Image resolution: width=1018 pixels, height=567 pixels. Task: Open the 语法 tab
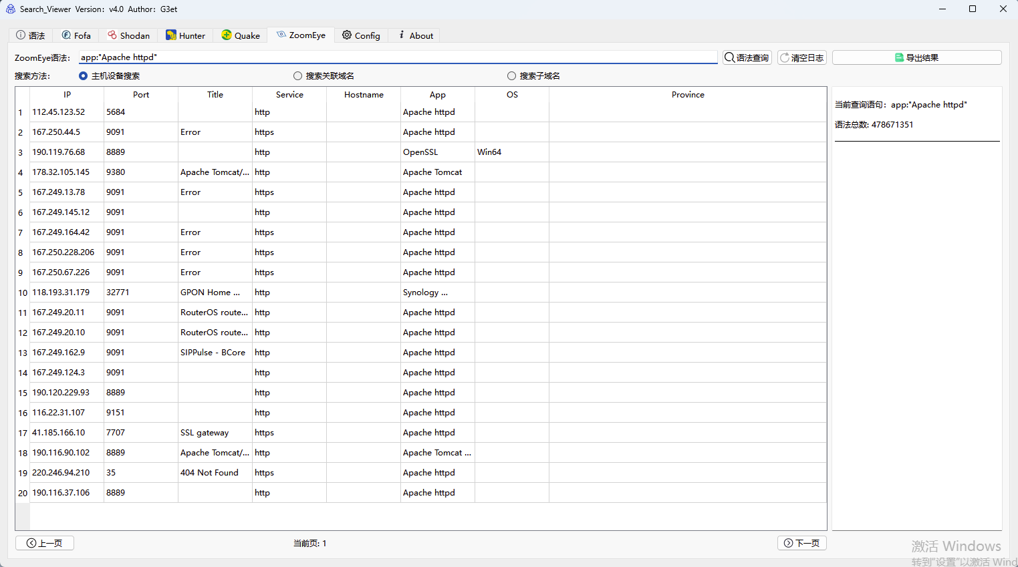[x=31, y=35]
